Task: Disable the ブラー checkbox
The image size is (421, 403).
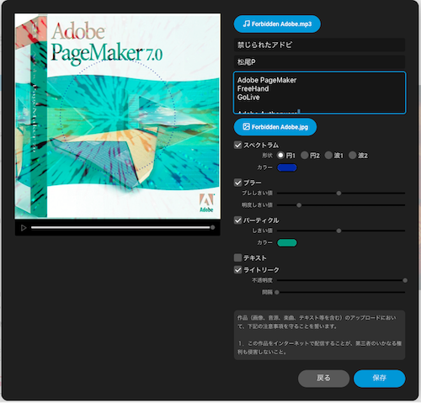Action: click(x=237, y=183)
